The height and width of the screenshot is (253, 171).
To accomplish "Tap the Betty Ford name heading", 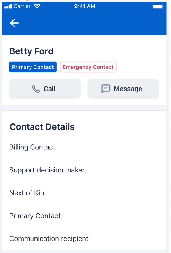I will tap(31, 51).
